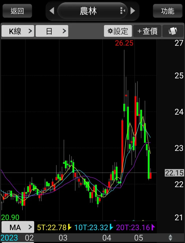Tap the up-down stepper at timeline right

pos(170,237)
